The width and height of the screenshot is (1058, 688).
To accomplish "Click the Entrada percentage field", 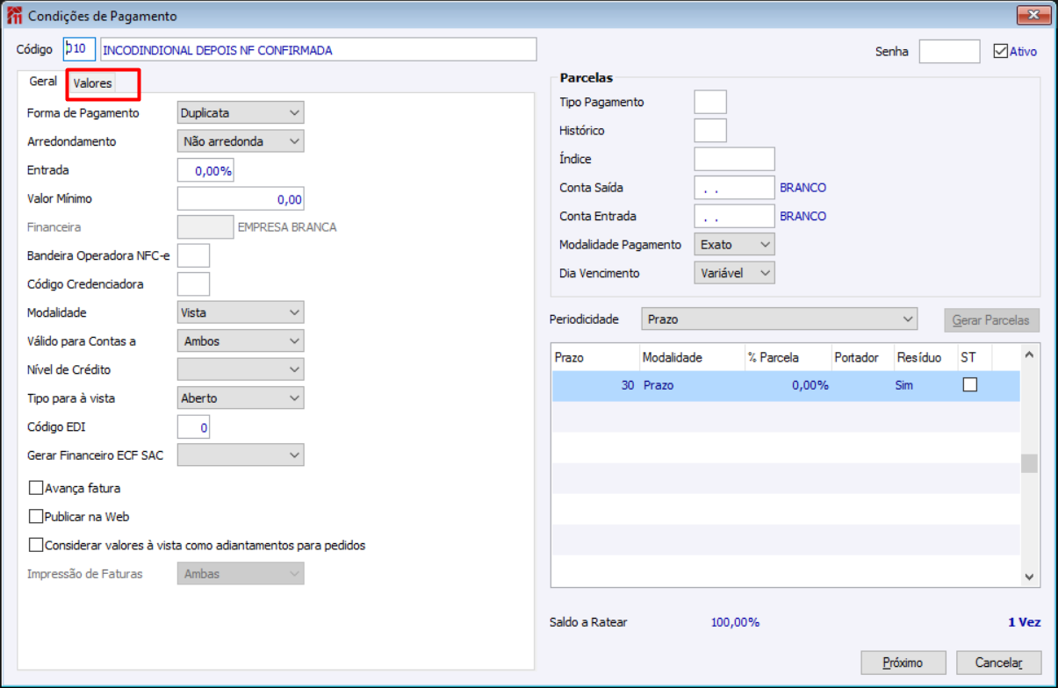I will 205,171.
